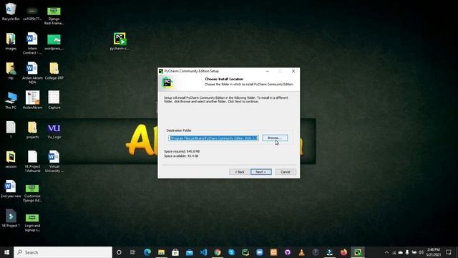Select the images folder on the desktop
458x258 pixels.
coord(11,42)
